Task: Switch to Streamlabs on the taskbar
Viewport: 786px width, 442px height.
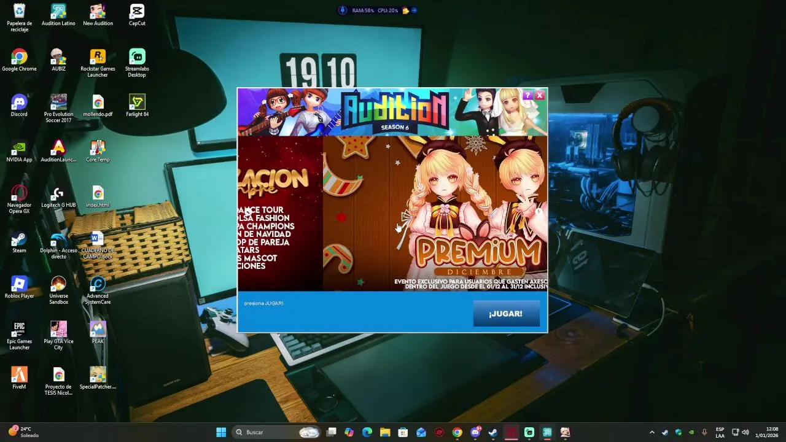Action: pyautogui.click(x=529, y=432)
